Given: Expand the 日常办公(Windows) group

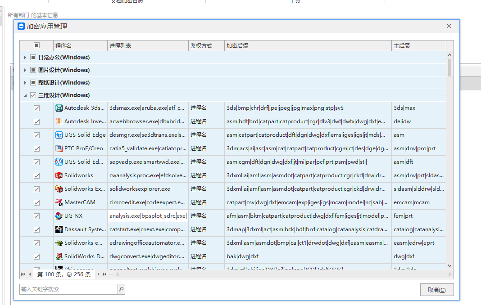Looking at the screenshot, I should (25, 57).
